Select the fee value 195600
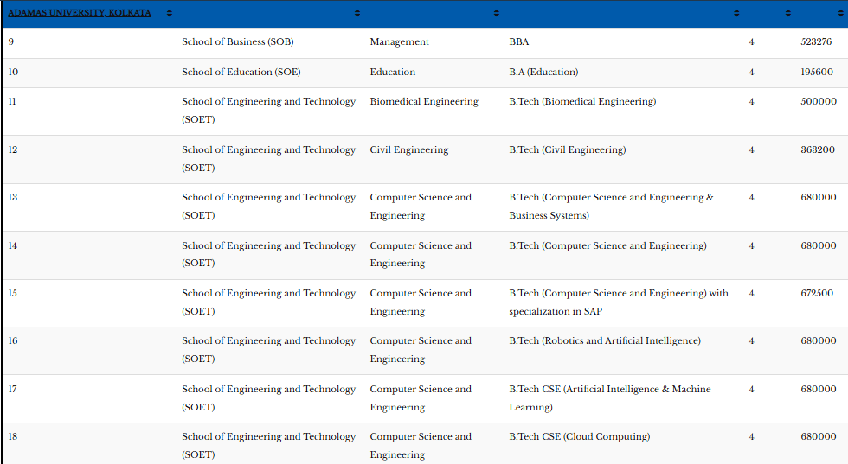Image resolution: width=848 pixels, height=464 pixels. (x=817, y=72)
